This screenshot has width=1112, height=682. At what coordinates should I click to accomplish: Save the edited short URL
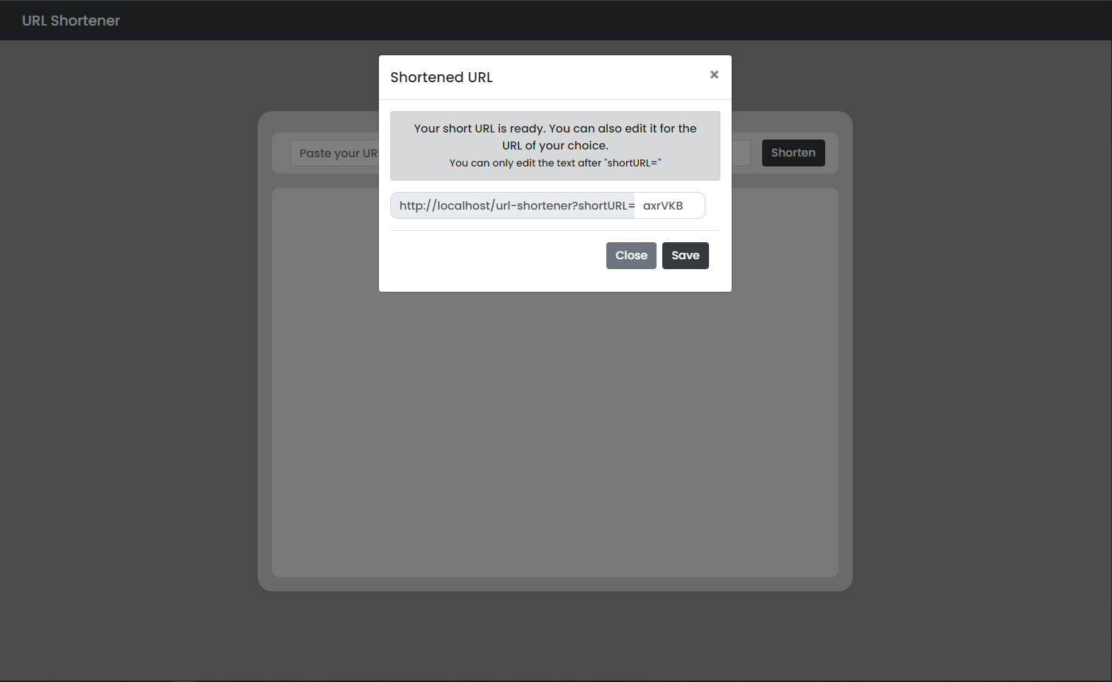pyautogui.click(x=685, y=256)
